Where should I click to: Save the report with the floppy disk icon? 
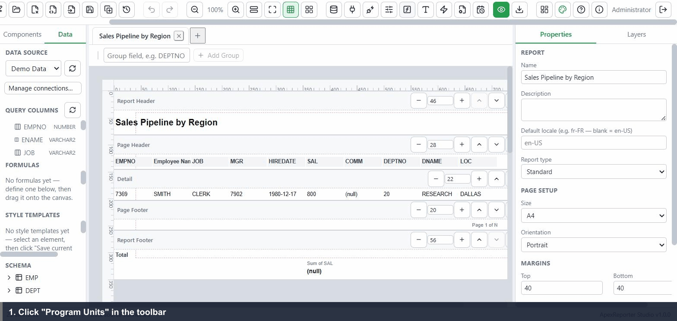pyautogui.click(x=90, y=9)
